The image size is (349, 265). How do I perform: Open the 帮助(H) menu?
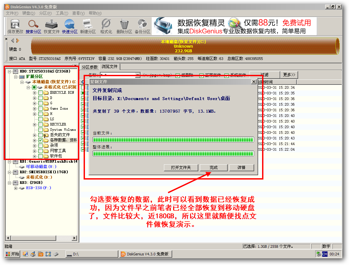[x=95, y=13]
